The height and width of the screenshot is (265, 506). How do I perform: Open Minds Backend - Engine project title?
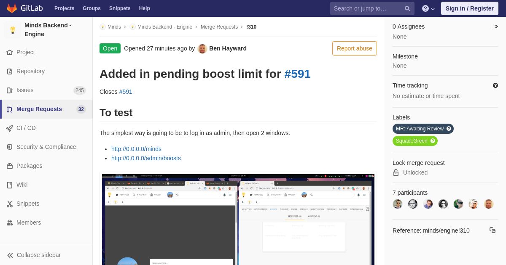[48, 29]
